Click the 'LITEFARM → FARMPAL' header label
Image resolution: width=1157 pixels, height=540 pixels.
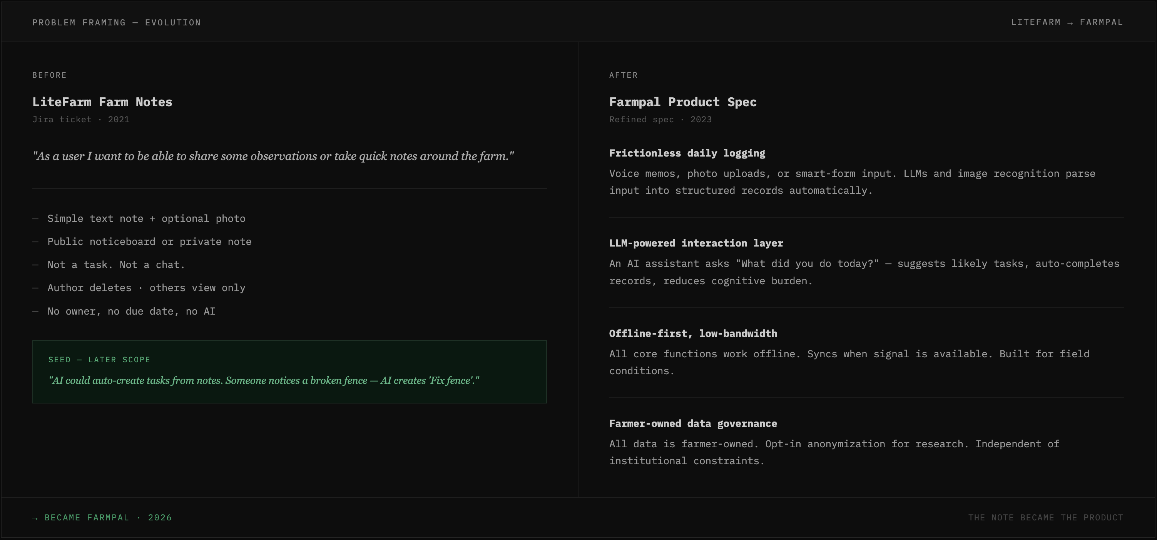pos(1067,22)
